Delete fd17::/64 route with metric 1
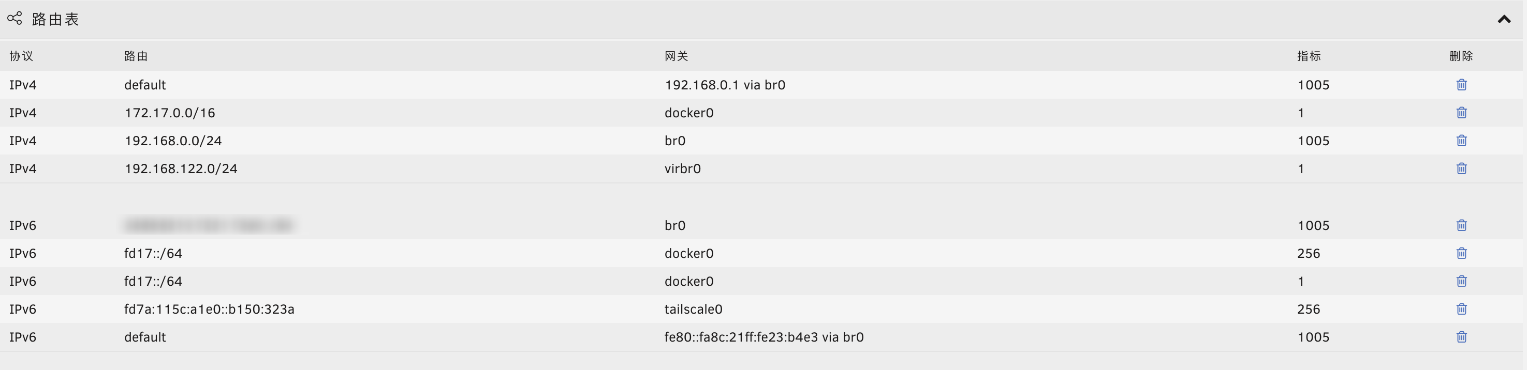 coord(1461,281)
